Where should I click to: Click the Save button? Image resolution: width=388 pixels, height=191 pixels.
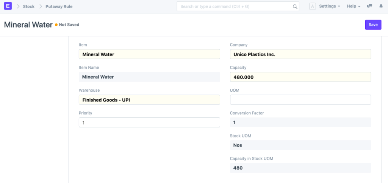[x=373, y=25]
